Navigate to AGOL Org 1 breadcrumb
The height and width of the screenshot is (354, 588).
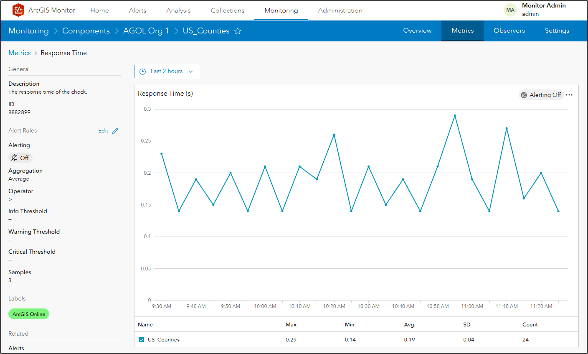pos(146,31)
